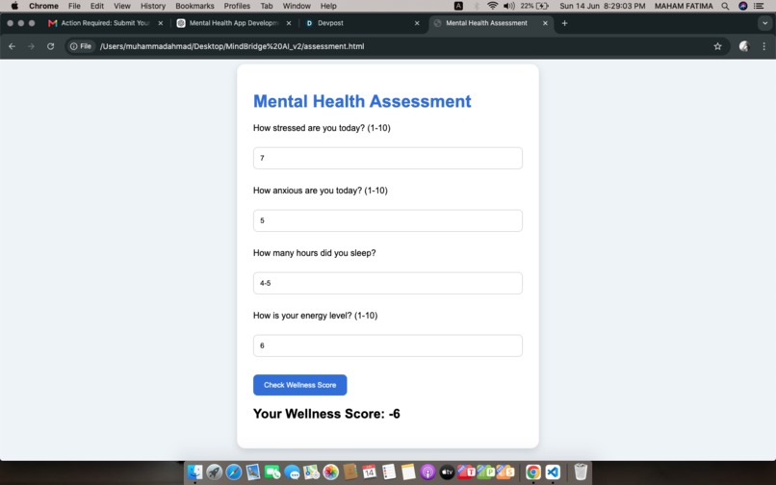Screen dimensions: 776x485
Task: Open Notes from the Dock
Action: click(408, 472)
